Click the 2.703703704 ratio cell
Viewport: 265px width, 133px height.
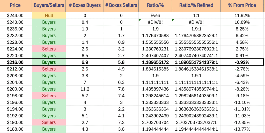coord(155,123)
